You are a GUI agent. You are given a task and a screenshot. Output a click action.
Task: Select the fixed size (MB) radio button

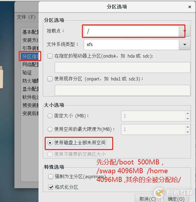click(x=50, y=116)
